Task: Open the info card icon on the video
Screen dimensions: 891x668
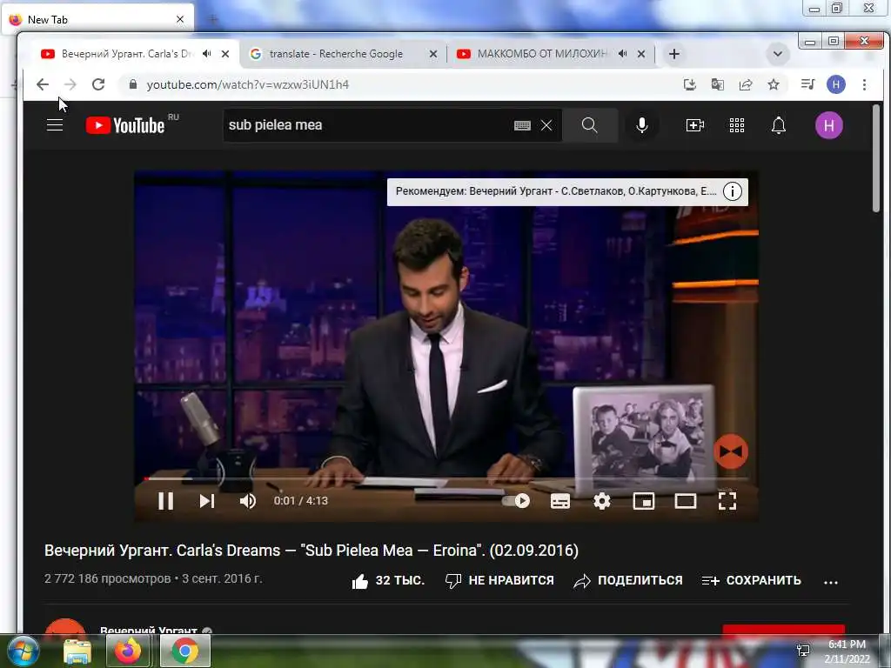Action: pyautogui.click(x=733, y=191)
